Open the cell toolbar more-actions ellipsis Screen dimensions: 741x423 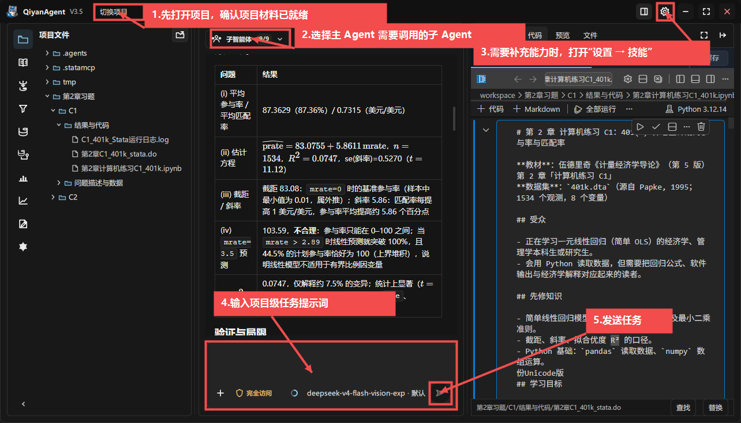pyautogui.click(x=686, y=126)
